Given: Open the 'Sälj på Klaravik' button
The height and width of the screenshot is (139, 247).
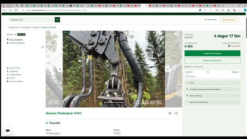Looking at the screenshot, I should coord(229,20).
